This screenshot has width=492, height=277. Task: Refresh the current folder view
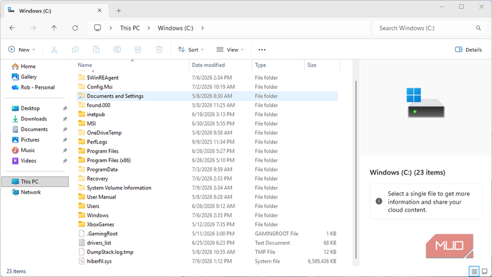(75, 28)
